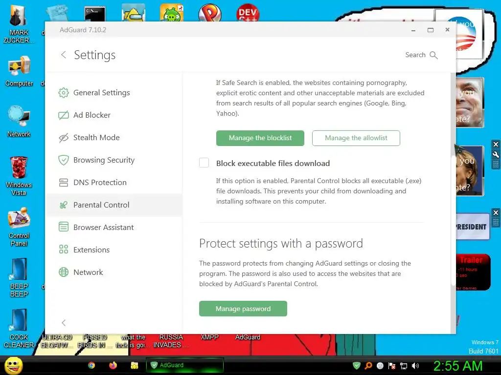Screen dimensions: 501x375
Task: Click the volume speaker tray icon
Action: tap(415, 366)
